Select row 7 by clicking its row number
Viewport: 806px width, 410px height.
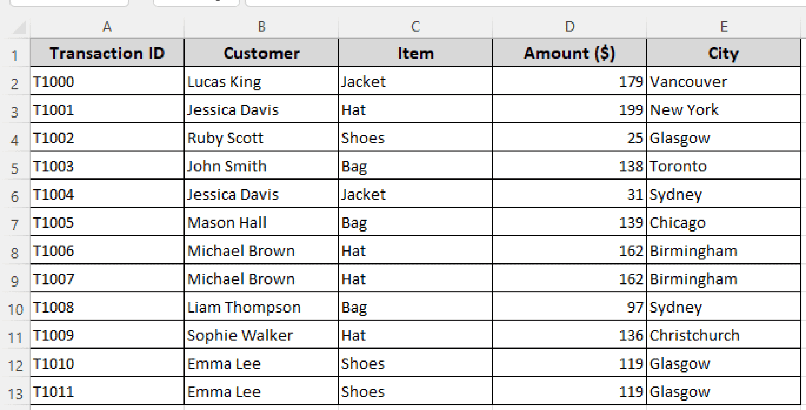(16, 222)
